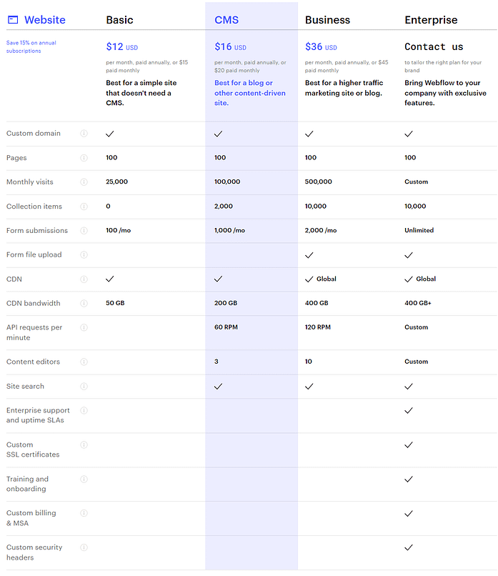View the Custom SSL certificates info icon
498x576 pixels.
(x=84, y=445)
